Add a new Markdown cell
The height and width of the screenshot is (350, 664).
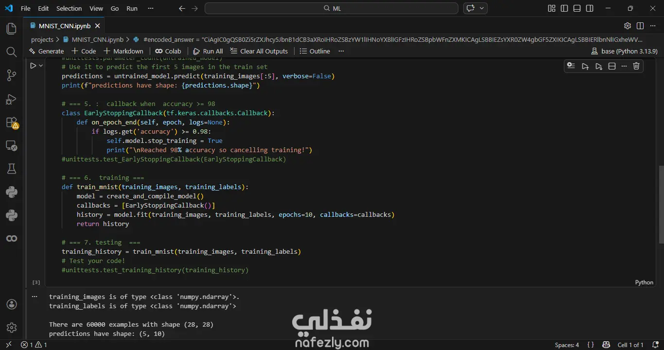(123, 51)
